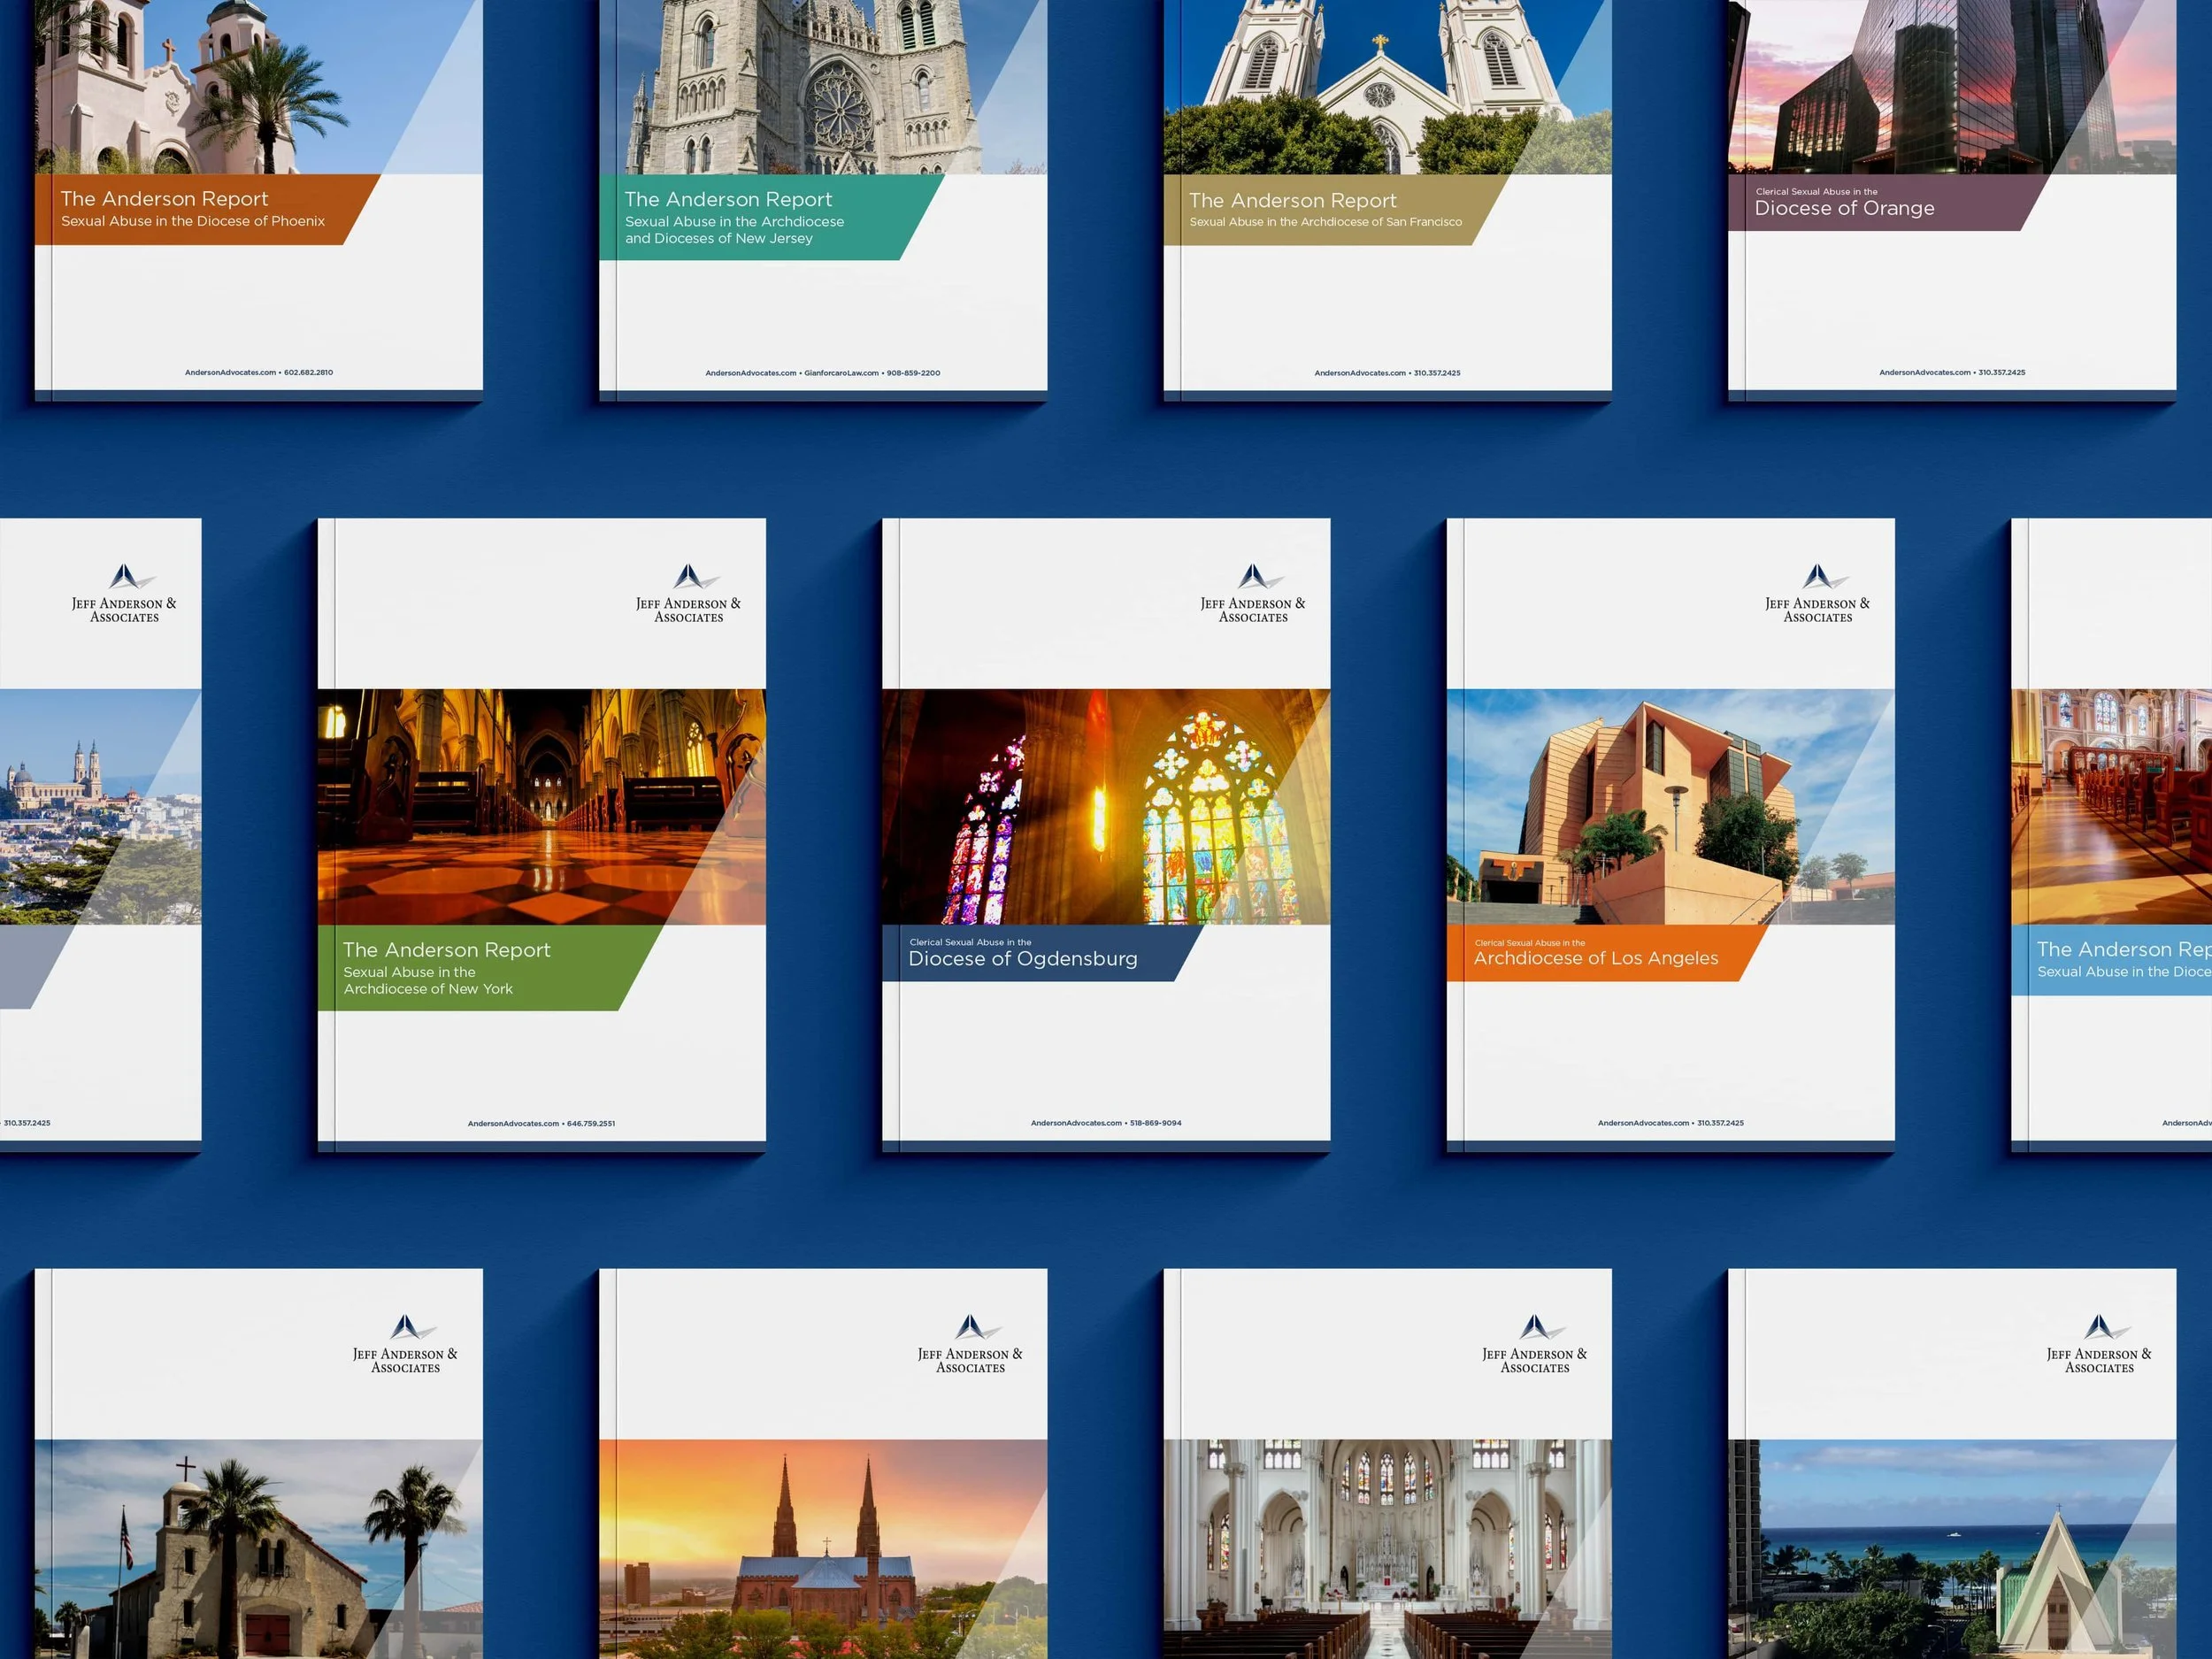Screen dimensions: 2212x1659
Task: Click the Diocese of Orange title
Action: [x=1844, y=208]
